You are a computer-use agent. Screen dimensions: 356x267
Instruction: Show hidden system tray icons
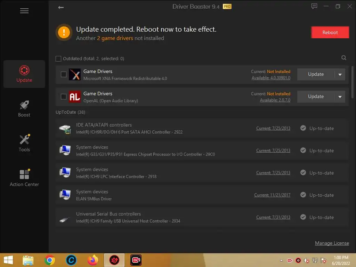(x=281, y=260)
